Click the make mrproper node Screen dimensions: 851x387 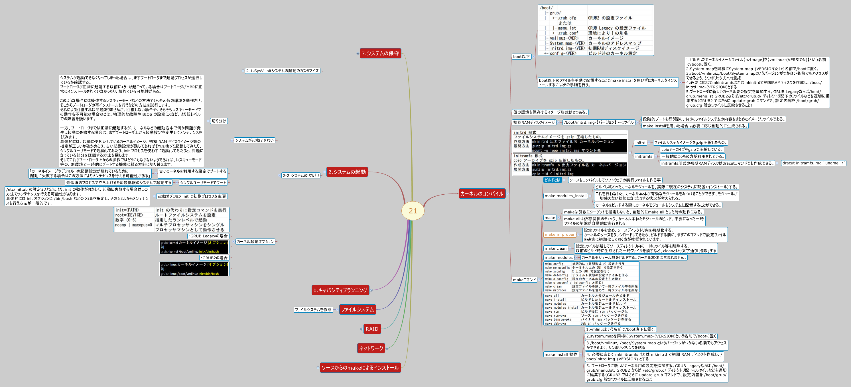(560, 235)
